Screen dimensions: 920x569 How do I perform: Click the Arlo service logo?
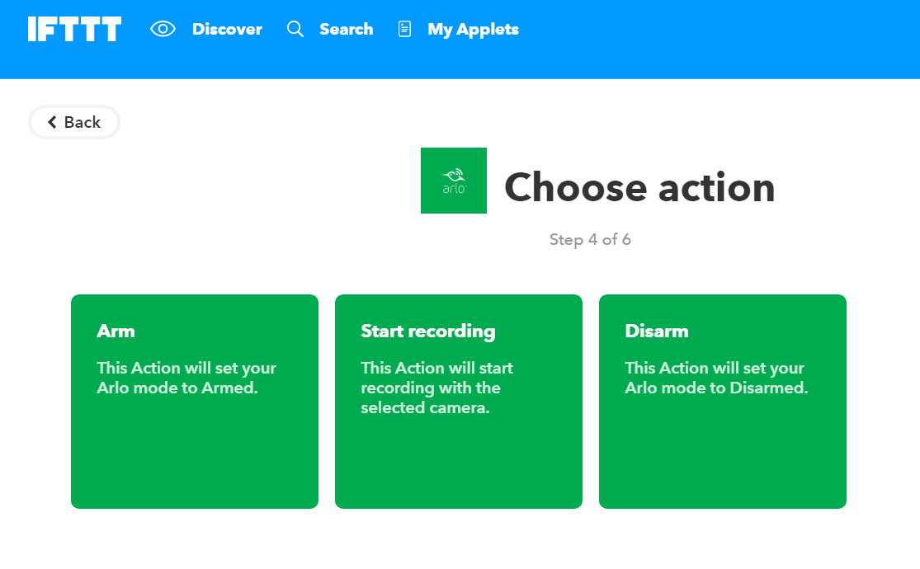[454, 181]
